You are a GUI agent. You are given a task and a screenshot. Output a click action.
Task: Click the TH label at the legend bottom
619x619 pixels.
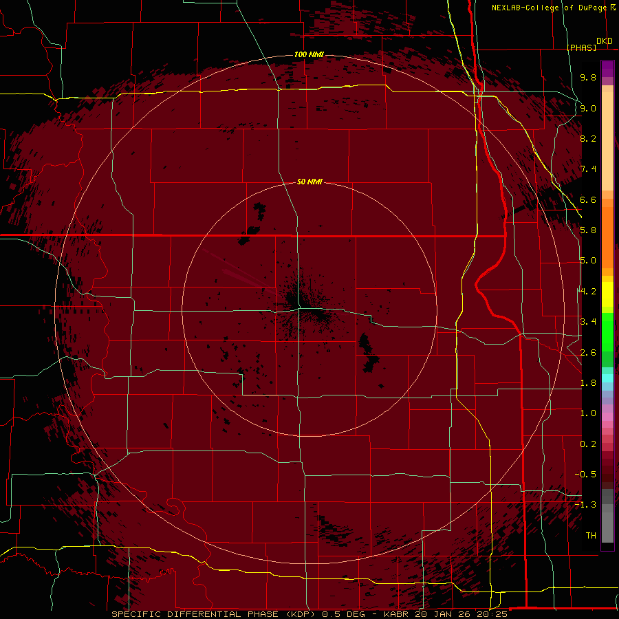coord(591,536)
